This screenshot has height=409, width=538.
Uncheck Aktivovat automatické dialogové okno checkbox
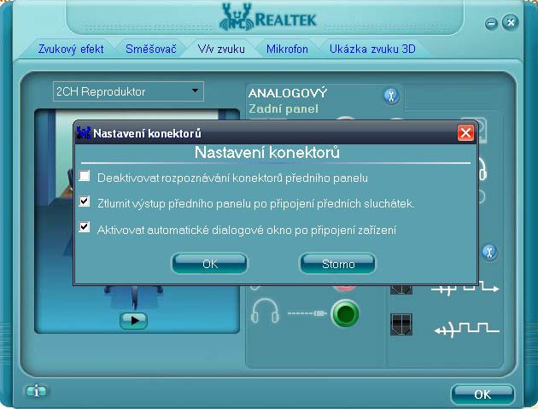[85, 227]
